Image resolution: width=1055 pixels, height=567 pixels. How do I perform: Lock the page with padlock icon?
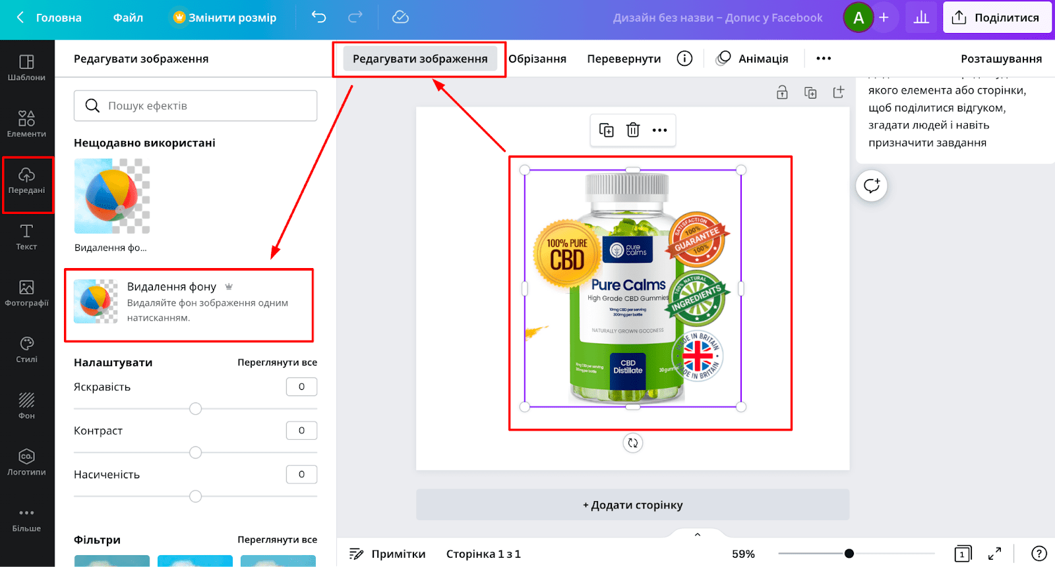tap(782, 93)
